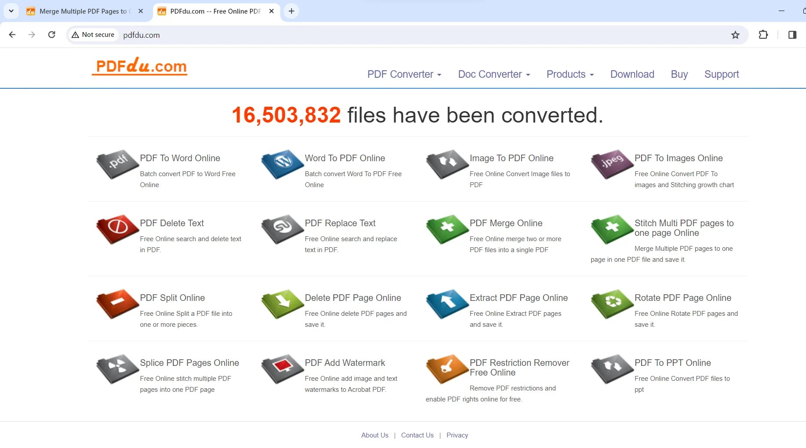Click the PDF Replace Text icon
The height and width of the screenshot is (448, 806).
click(281, 229)
